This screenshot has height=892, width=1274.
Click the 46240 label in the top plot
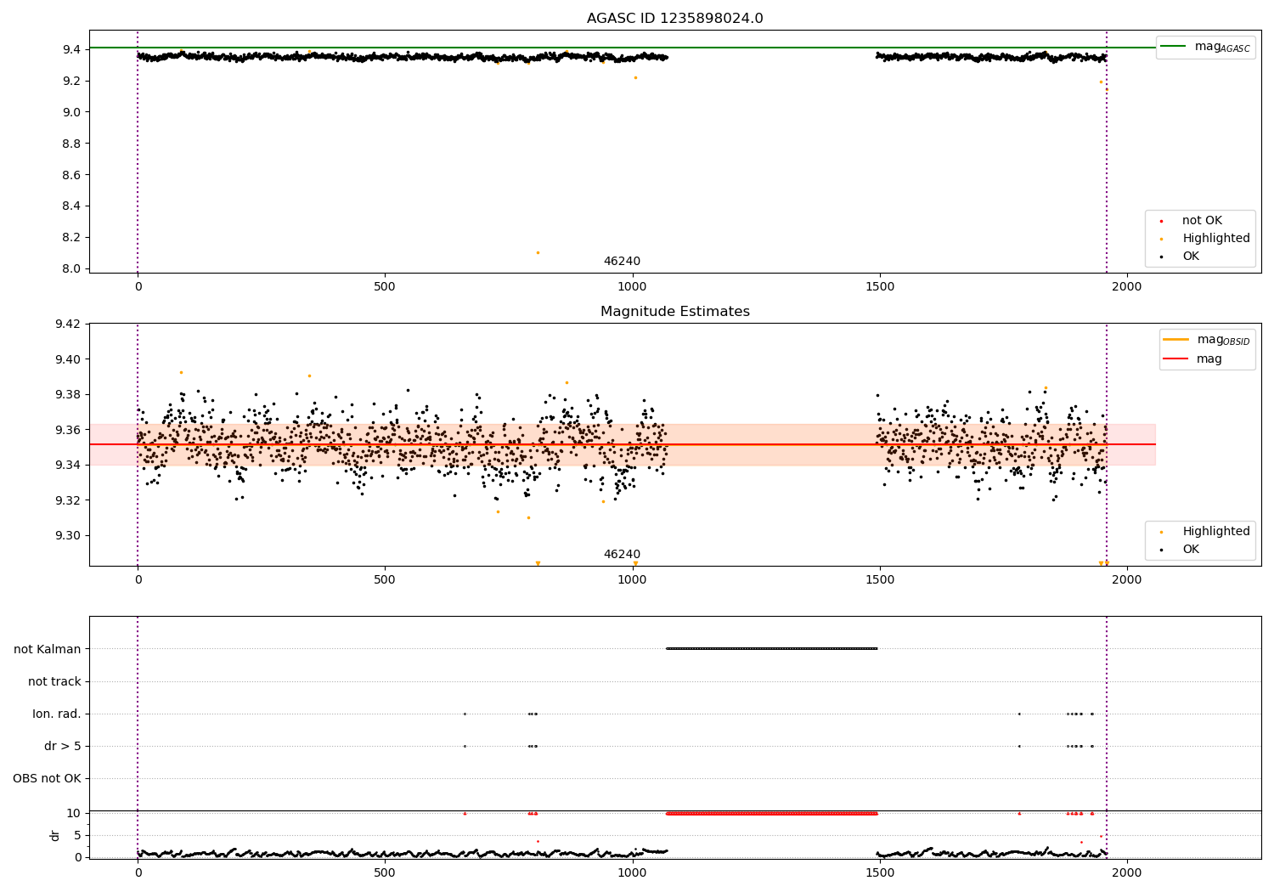[x=622, y=262]
